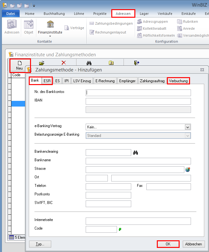The width and height of the screenshot is (209, 252).
Task: Click the Abbrechen button
Action: [x=194, y=244]
